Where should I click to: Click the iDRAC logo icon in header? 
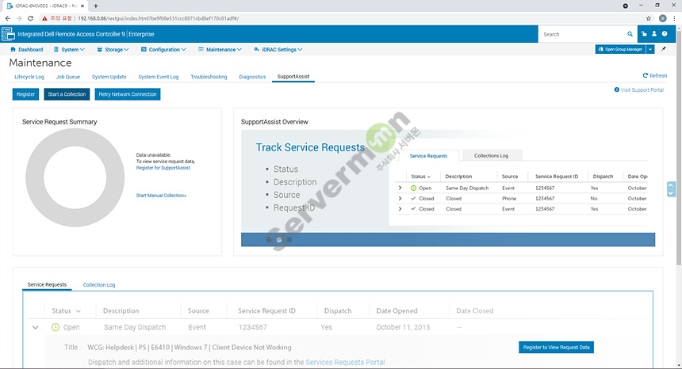click(8, 34)
